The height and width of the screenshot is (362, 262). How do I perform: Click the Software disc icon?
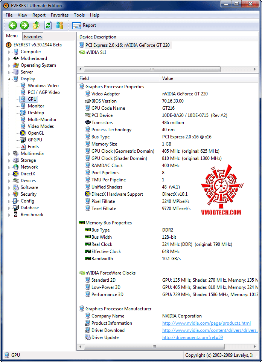[16, 187]
